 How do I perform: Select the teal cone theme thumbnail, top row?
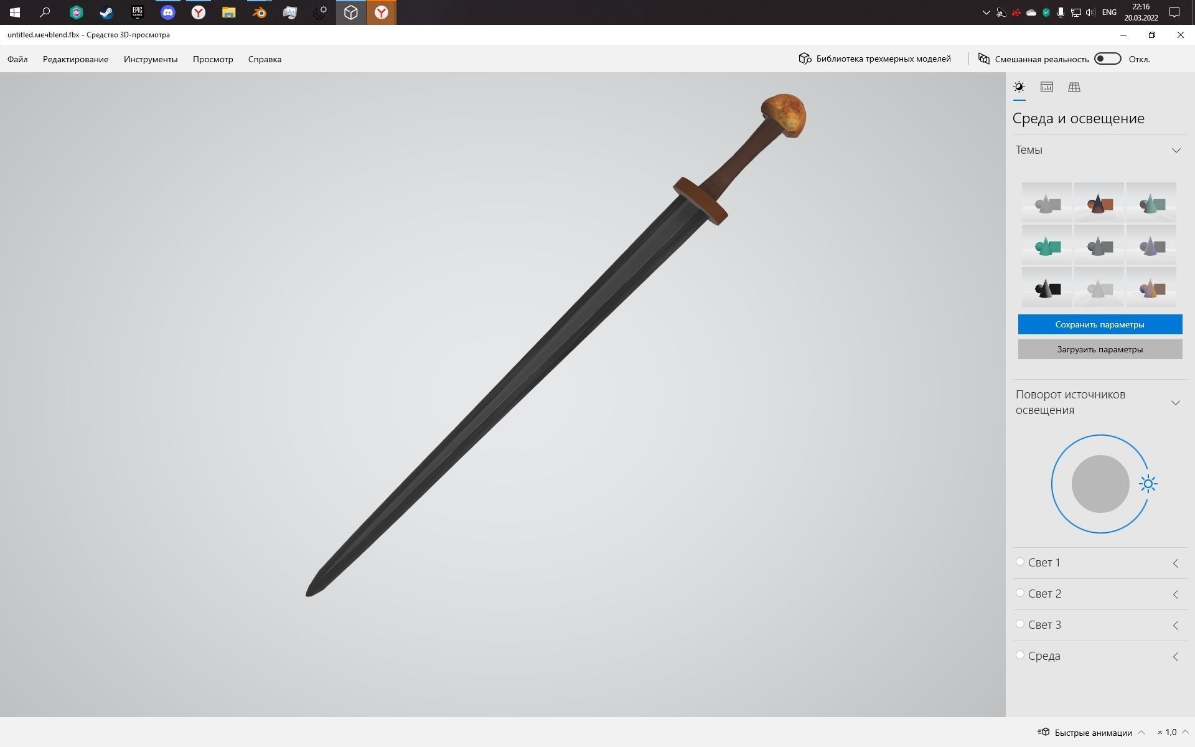pyautogui.click(x=1151, y=202)
